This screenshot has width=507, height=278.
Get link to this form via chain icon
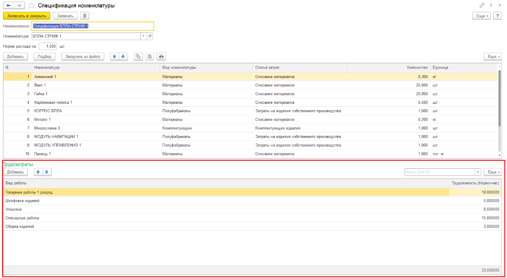482,5
